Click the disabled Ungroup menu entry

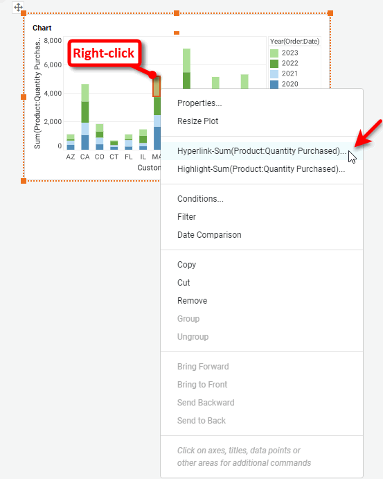click(x=193, y=337)
